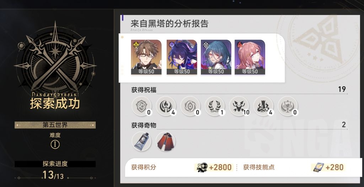
Task: Click the 来自黑塔的分析报告 title
Action: pos(170,24)
